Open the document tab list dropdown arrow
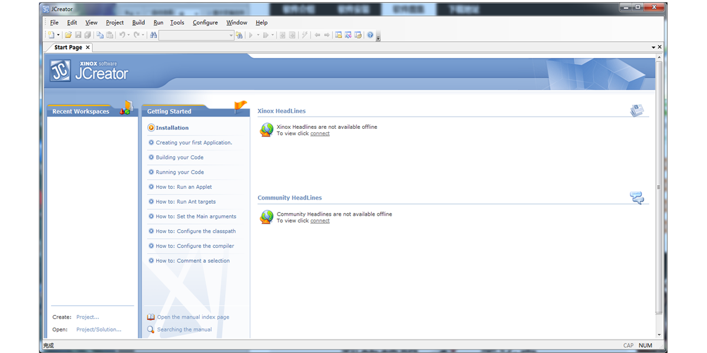Viewport: 707px width, 353px height. pos(653,47)
